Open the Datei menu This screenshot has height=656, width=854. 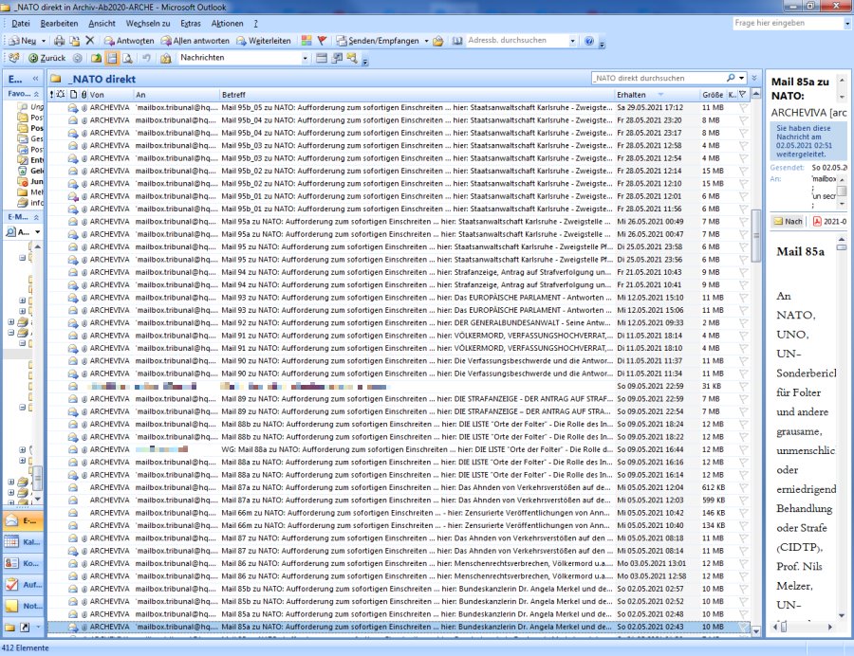point(21,24)
